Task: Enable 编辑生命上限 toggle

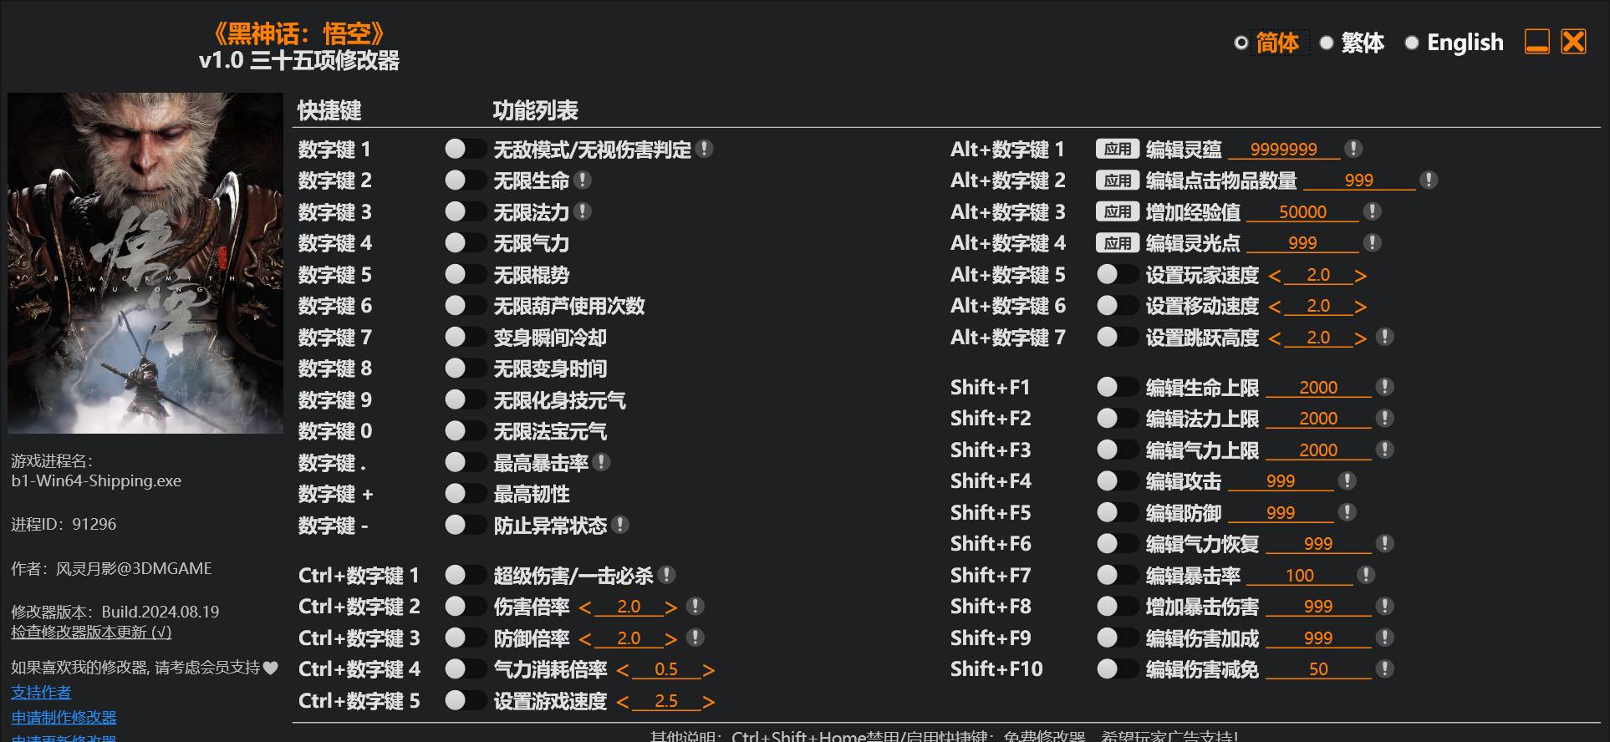Action: point(1117,387)
